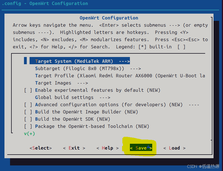223x171 pixels.
Task: Click the ---- marker after Advanced configuration options
Action: [194, 105]
